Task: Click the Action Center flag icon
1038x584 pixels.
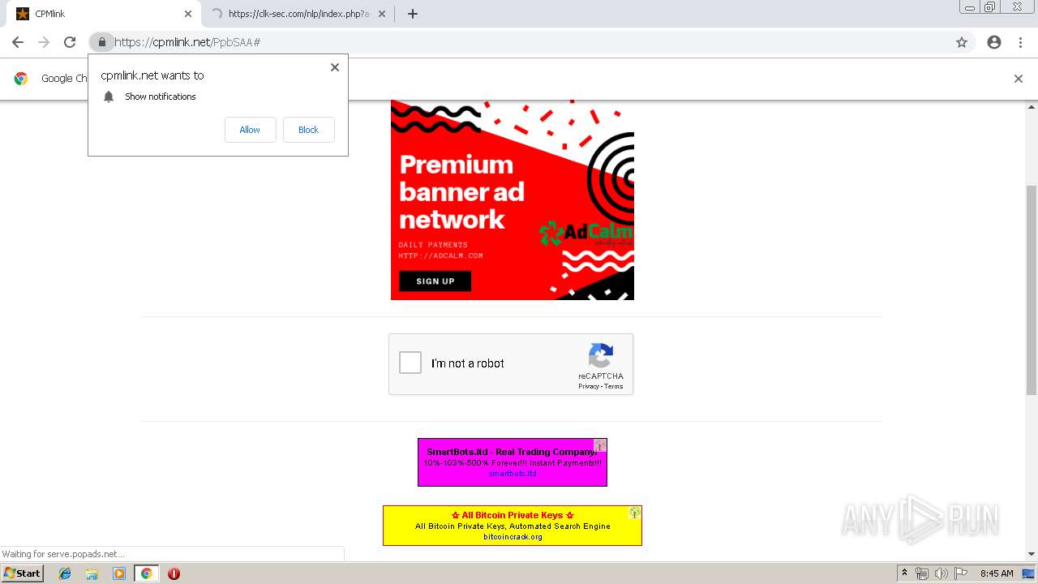Action: [x=960, y=573]
